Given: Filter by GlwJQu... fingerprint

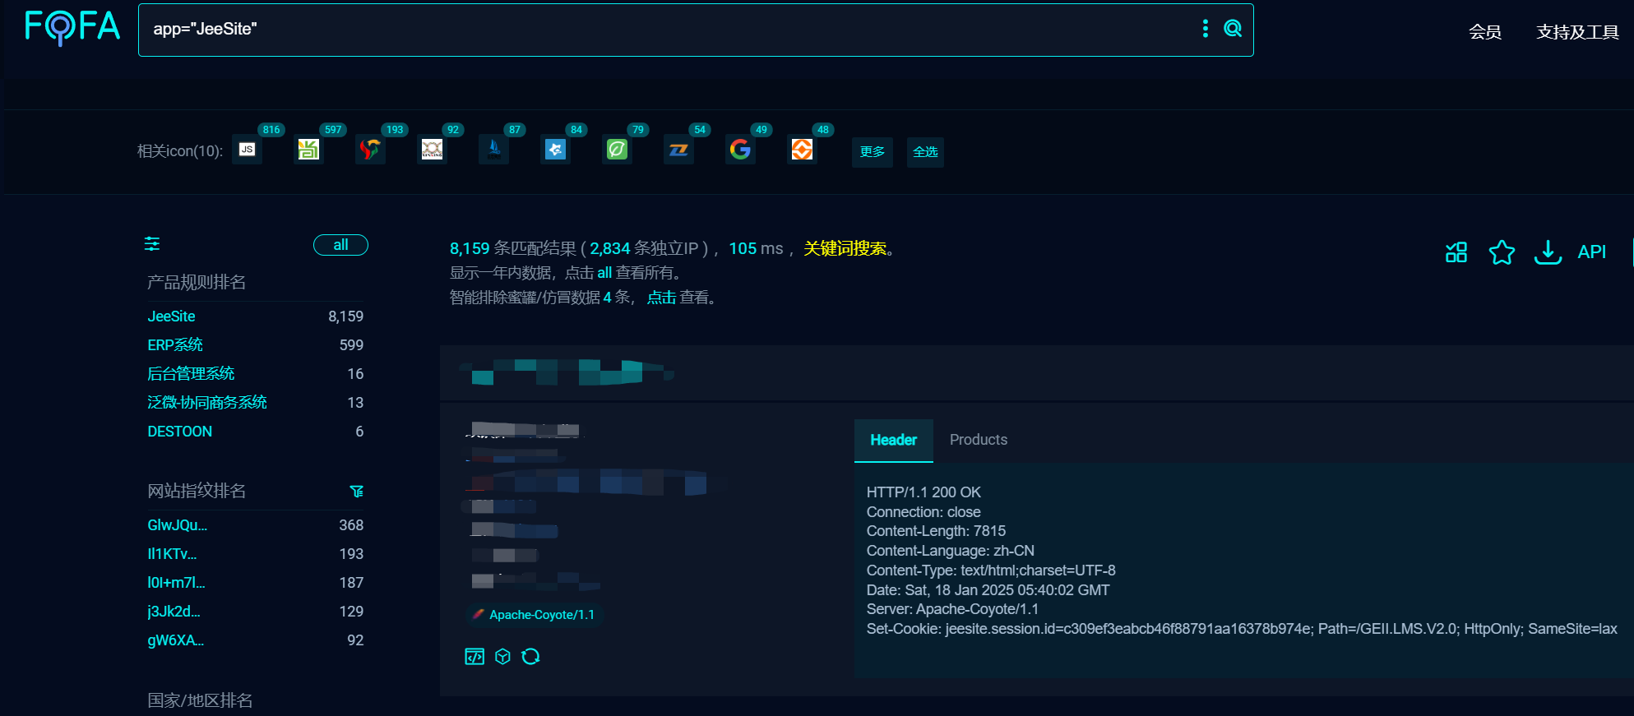Looking at the screenshot, I should (x=178, y=525).
